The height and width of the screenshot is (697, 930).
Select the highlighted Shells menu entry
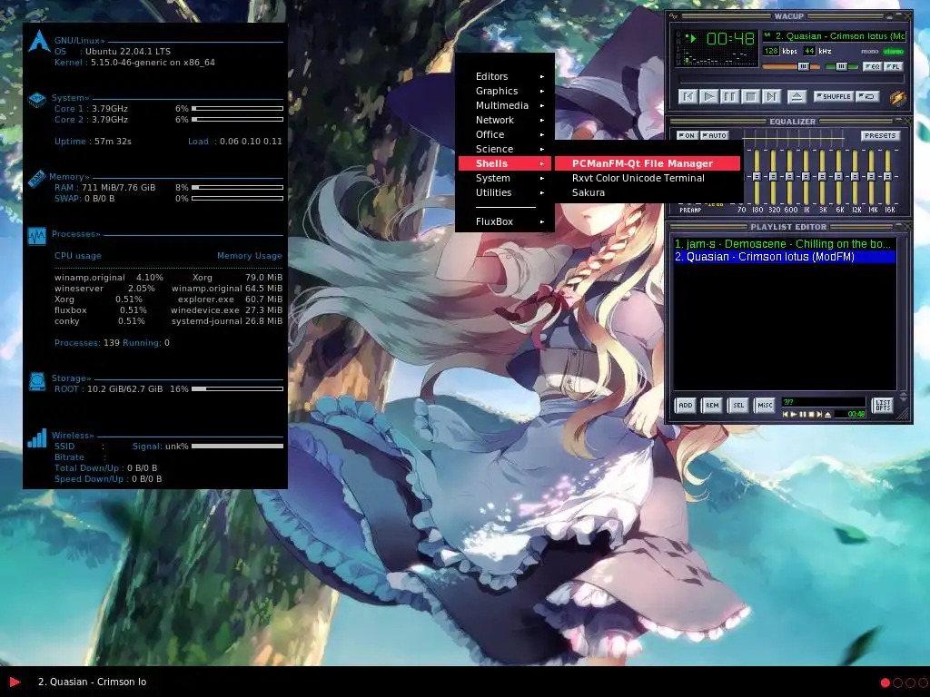[x=505, y=163]
